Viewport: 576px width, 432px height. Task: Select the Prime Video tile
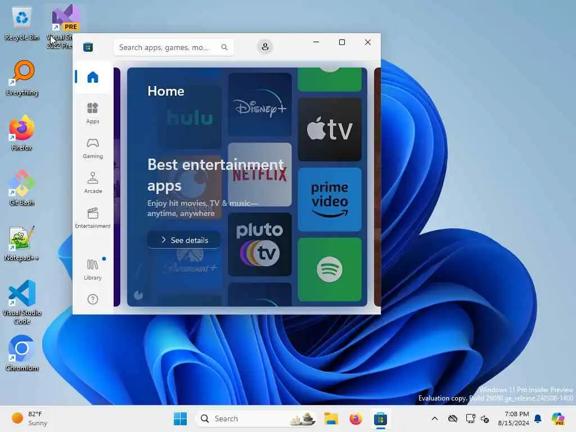pos(330,200)
